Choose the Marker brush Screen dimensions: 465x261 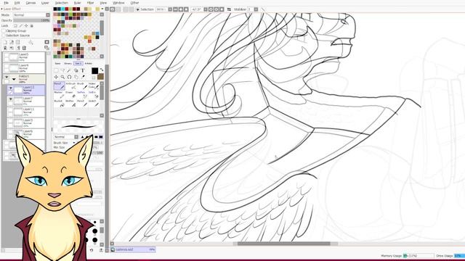(x=59, y=94)
